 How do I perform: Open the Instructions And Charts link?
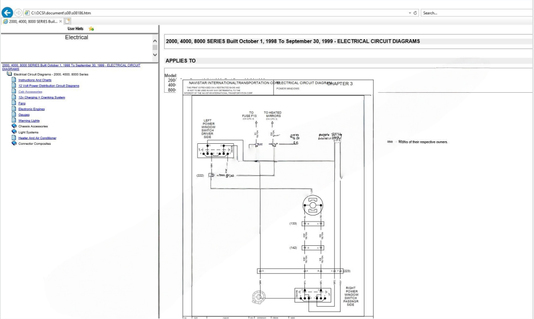[35, 80]
